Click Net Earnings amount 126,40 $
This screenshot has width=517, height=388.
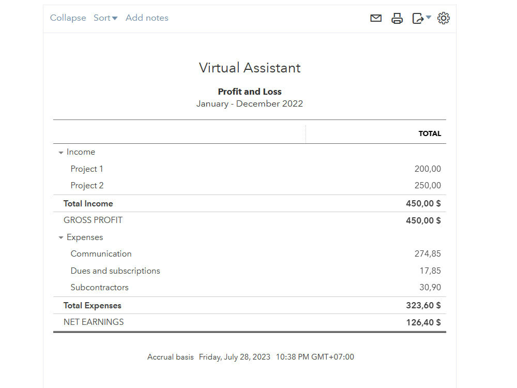(x=423, y=322)
